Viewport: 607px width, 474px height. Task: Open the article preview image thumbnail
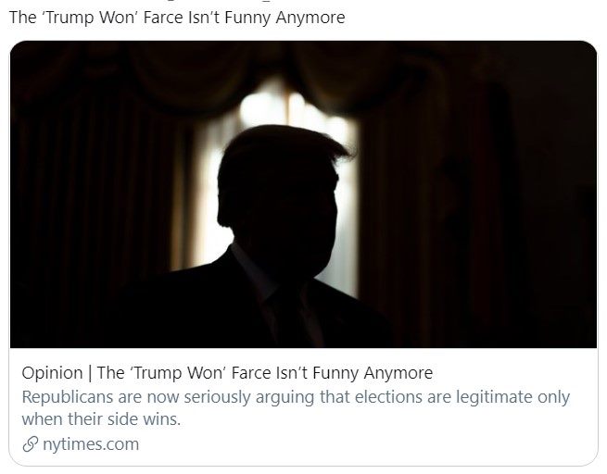point(304,194)
